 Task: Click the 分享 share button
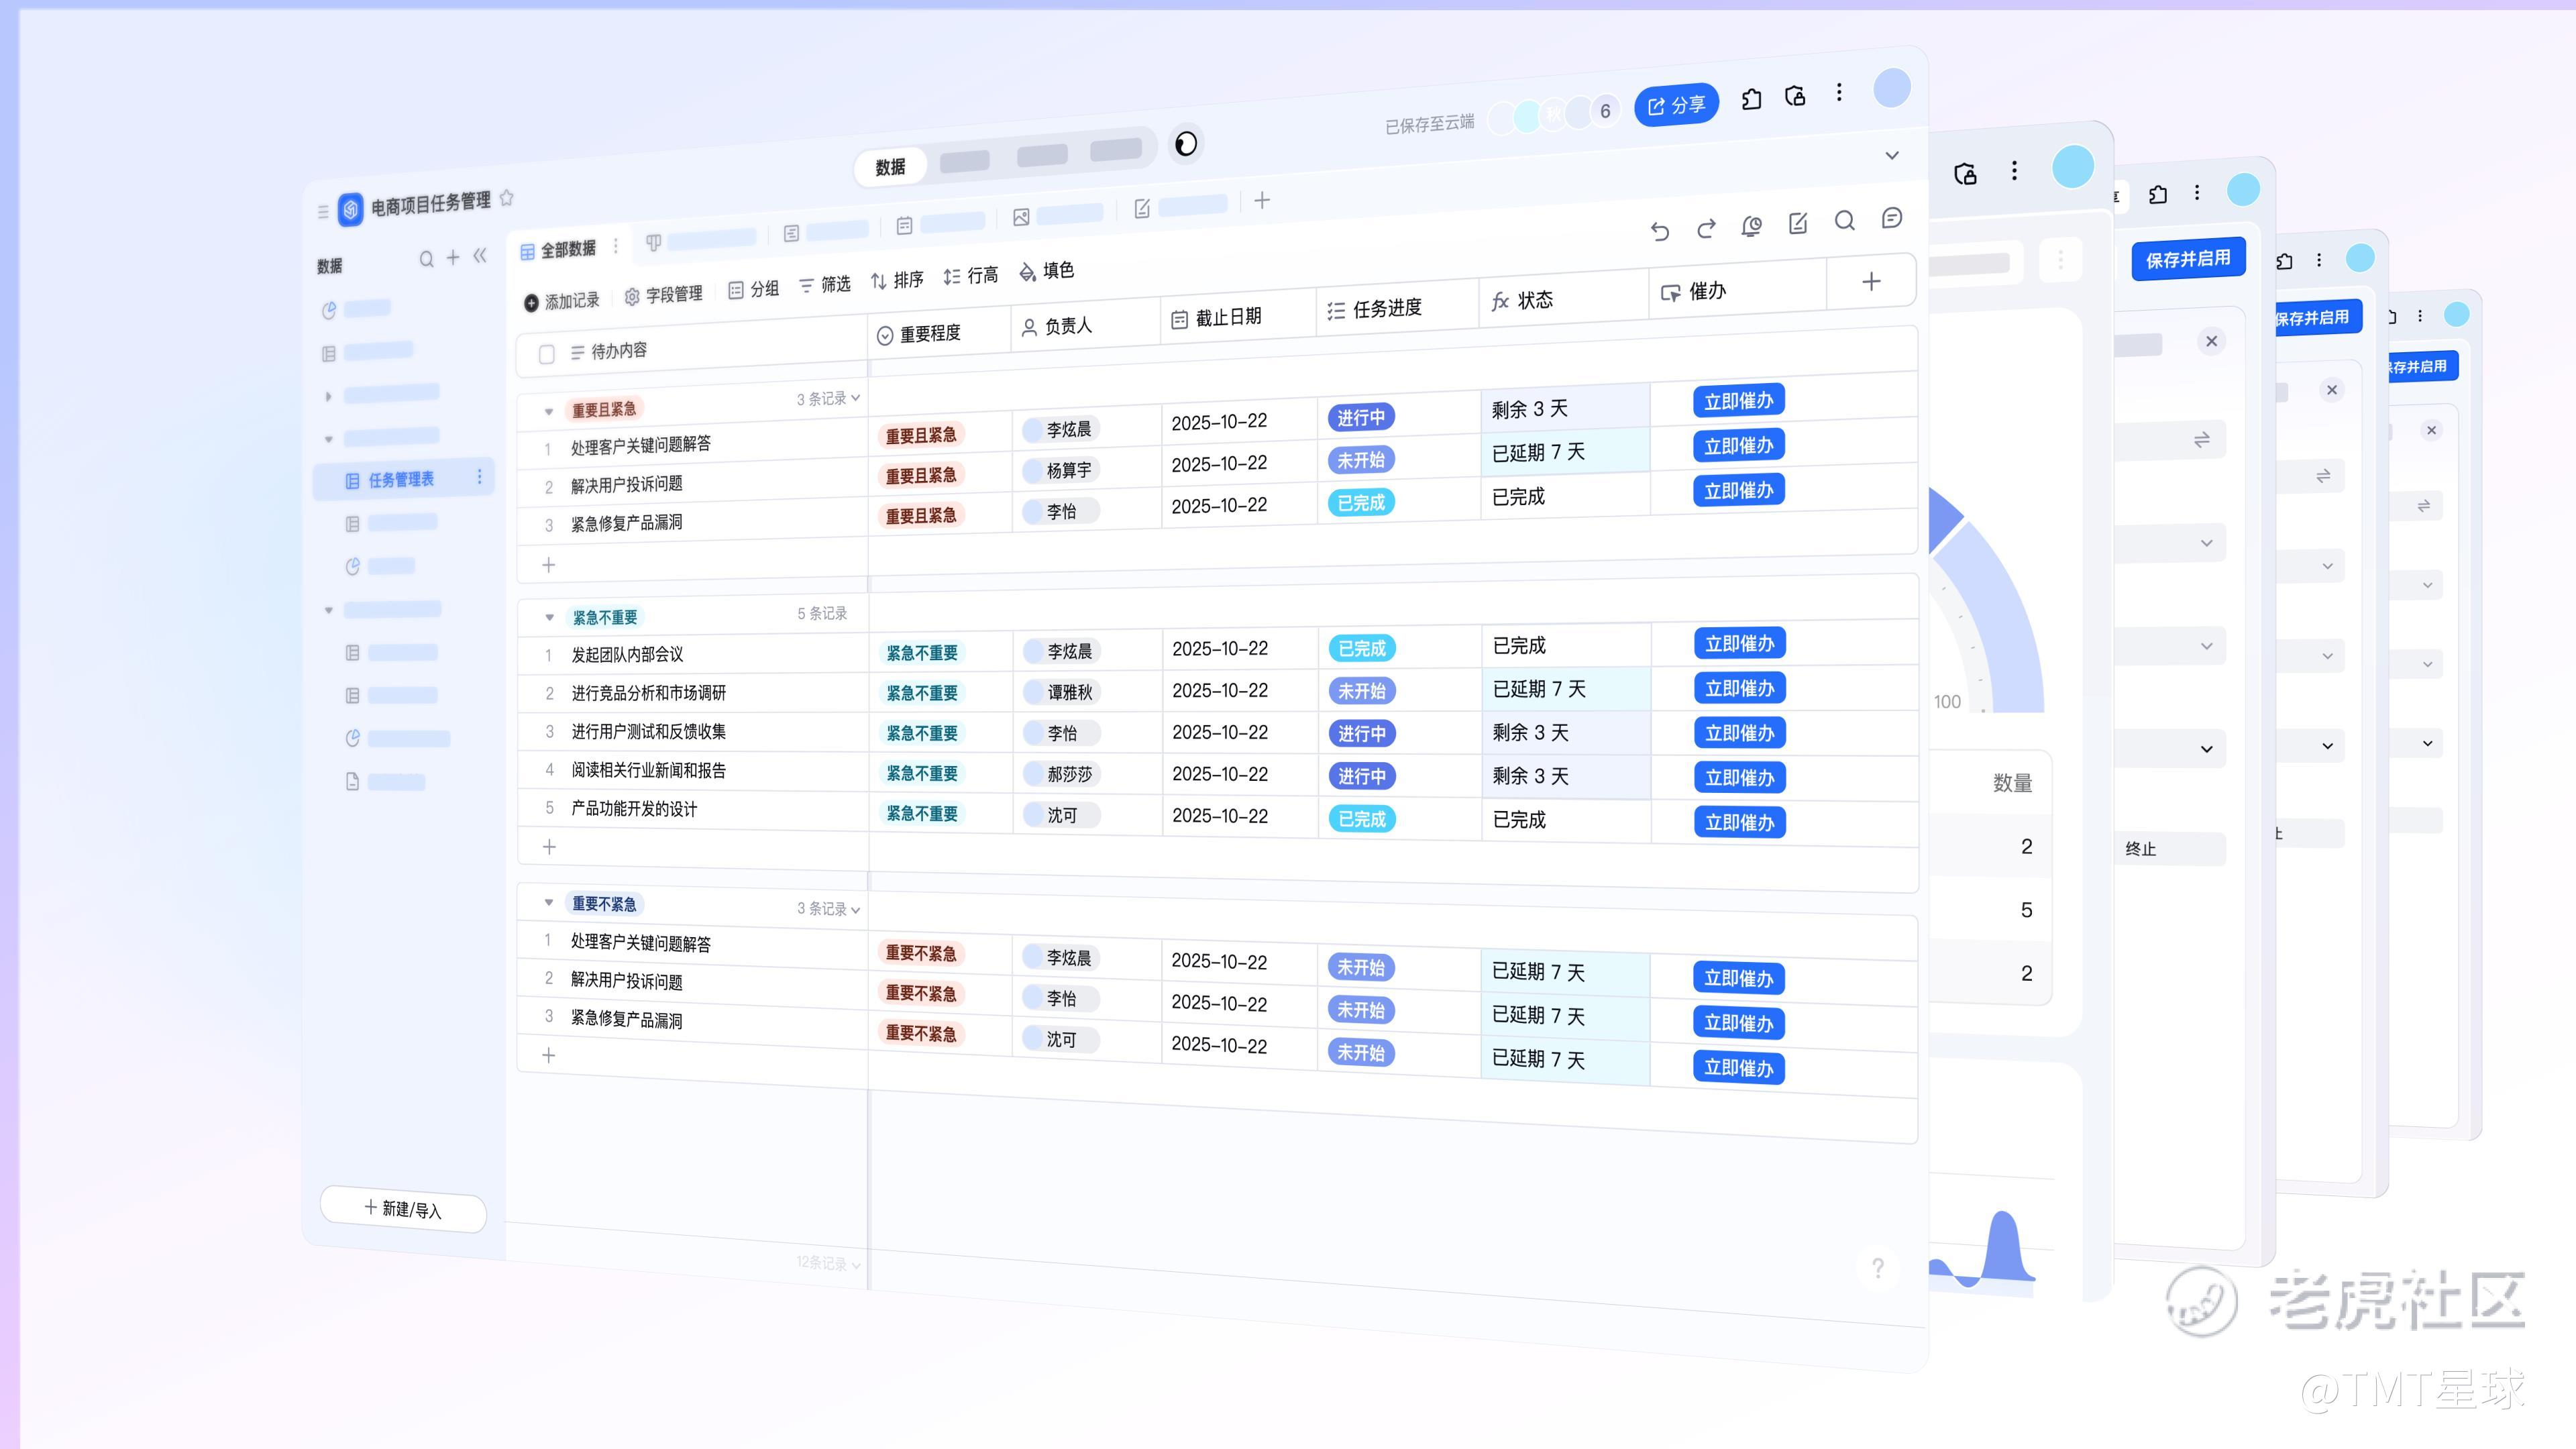(x=1676, y=105)
